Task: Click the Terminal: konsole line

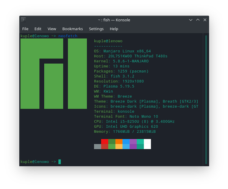Action: (x=114, y=112)
